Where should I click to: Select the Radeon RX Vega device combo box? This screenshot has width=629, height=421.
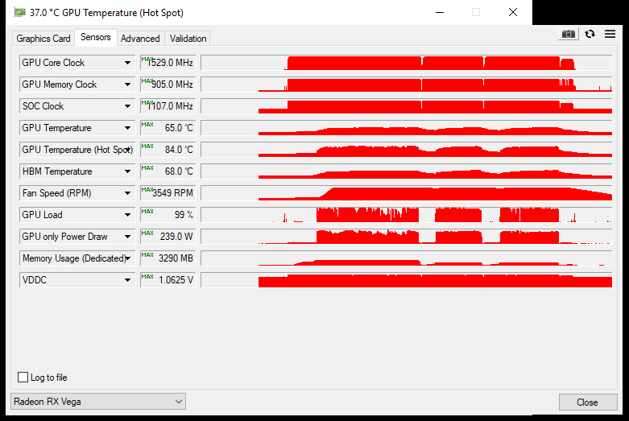98,402
